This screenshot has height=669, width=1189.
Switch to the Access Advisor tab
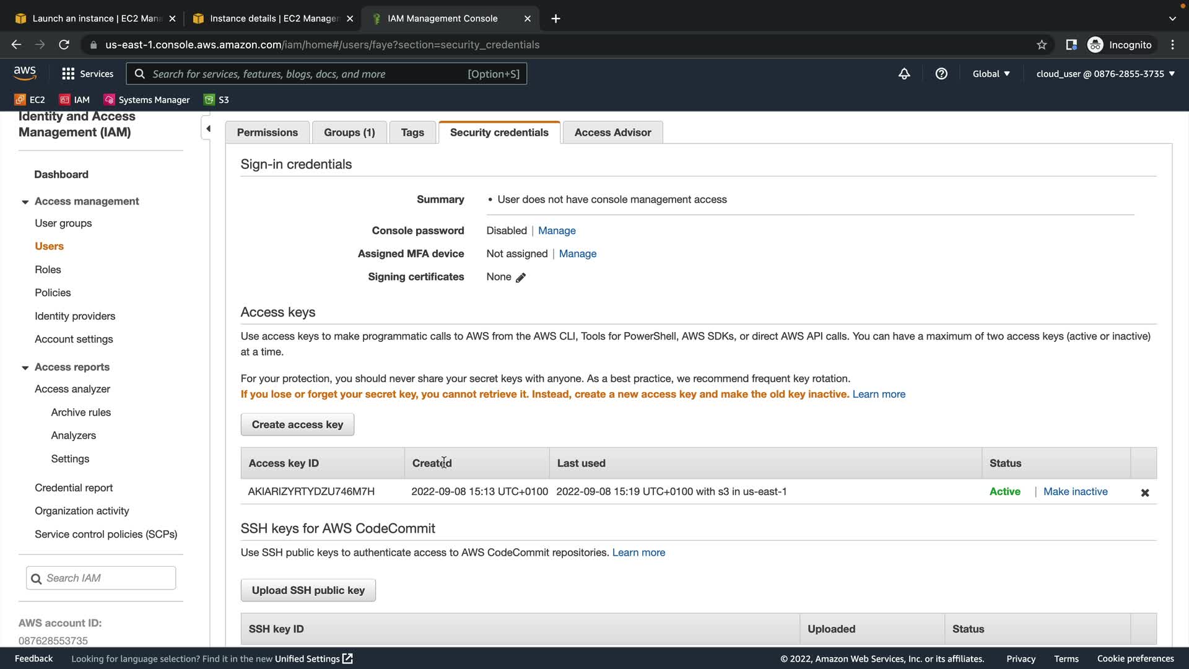(x=612, y=133)
